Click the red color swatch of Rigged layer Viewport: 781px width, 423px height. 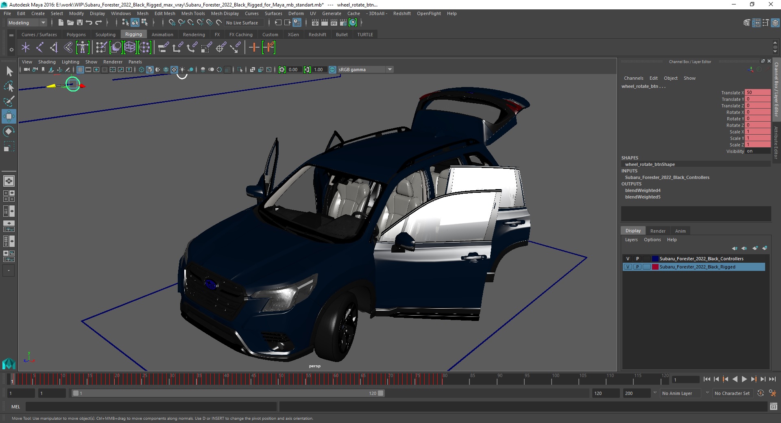[x=655, y=267]
